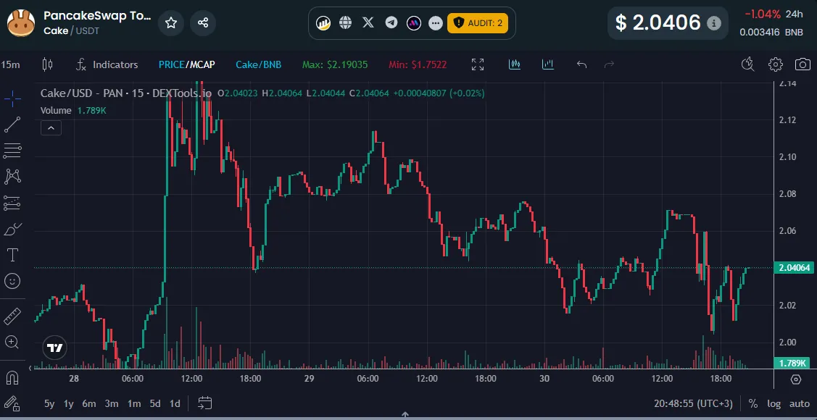817x420 pixels.
Task: Collapse the indicator legend chevron
Action: [51, 127]
